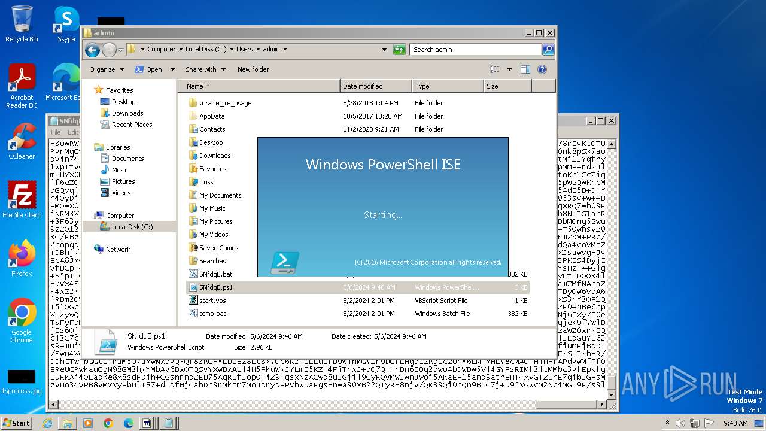Screen dimensions: 766x431
Task: Click the Explorer Back navigation arrow
Action: [92, 50]
